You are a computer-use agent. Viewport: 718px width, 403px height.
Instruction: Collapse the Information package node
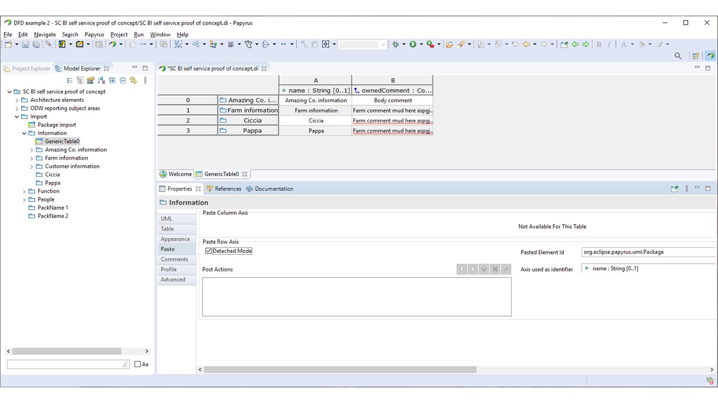coord(24,133)
